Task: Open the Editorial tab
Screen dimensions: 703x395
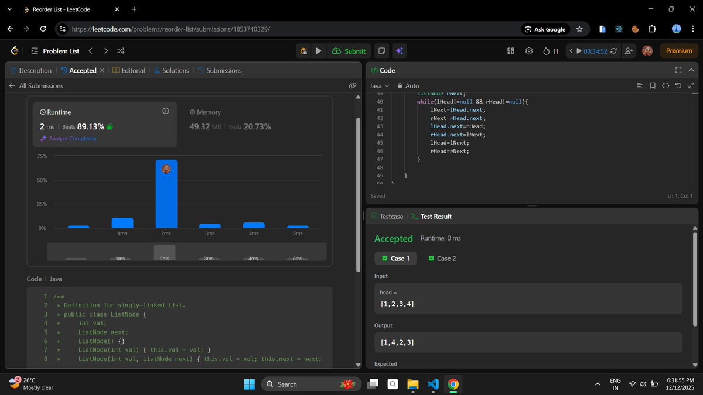Action: click(128, 70)
